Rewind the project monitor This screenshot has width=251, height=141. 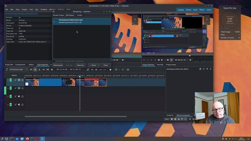[158, 60]
